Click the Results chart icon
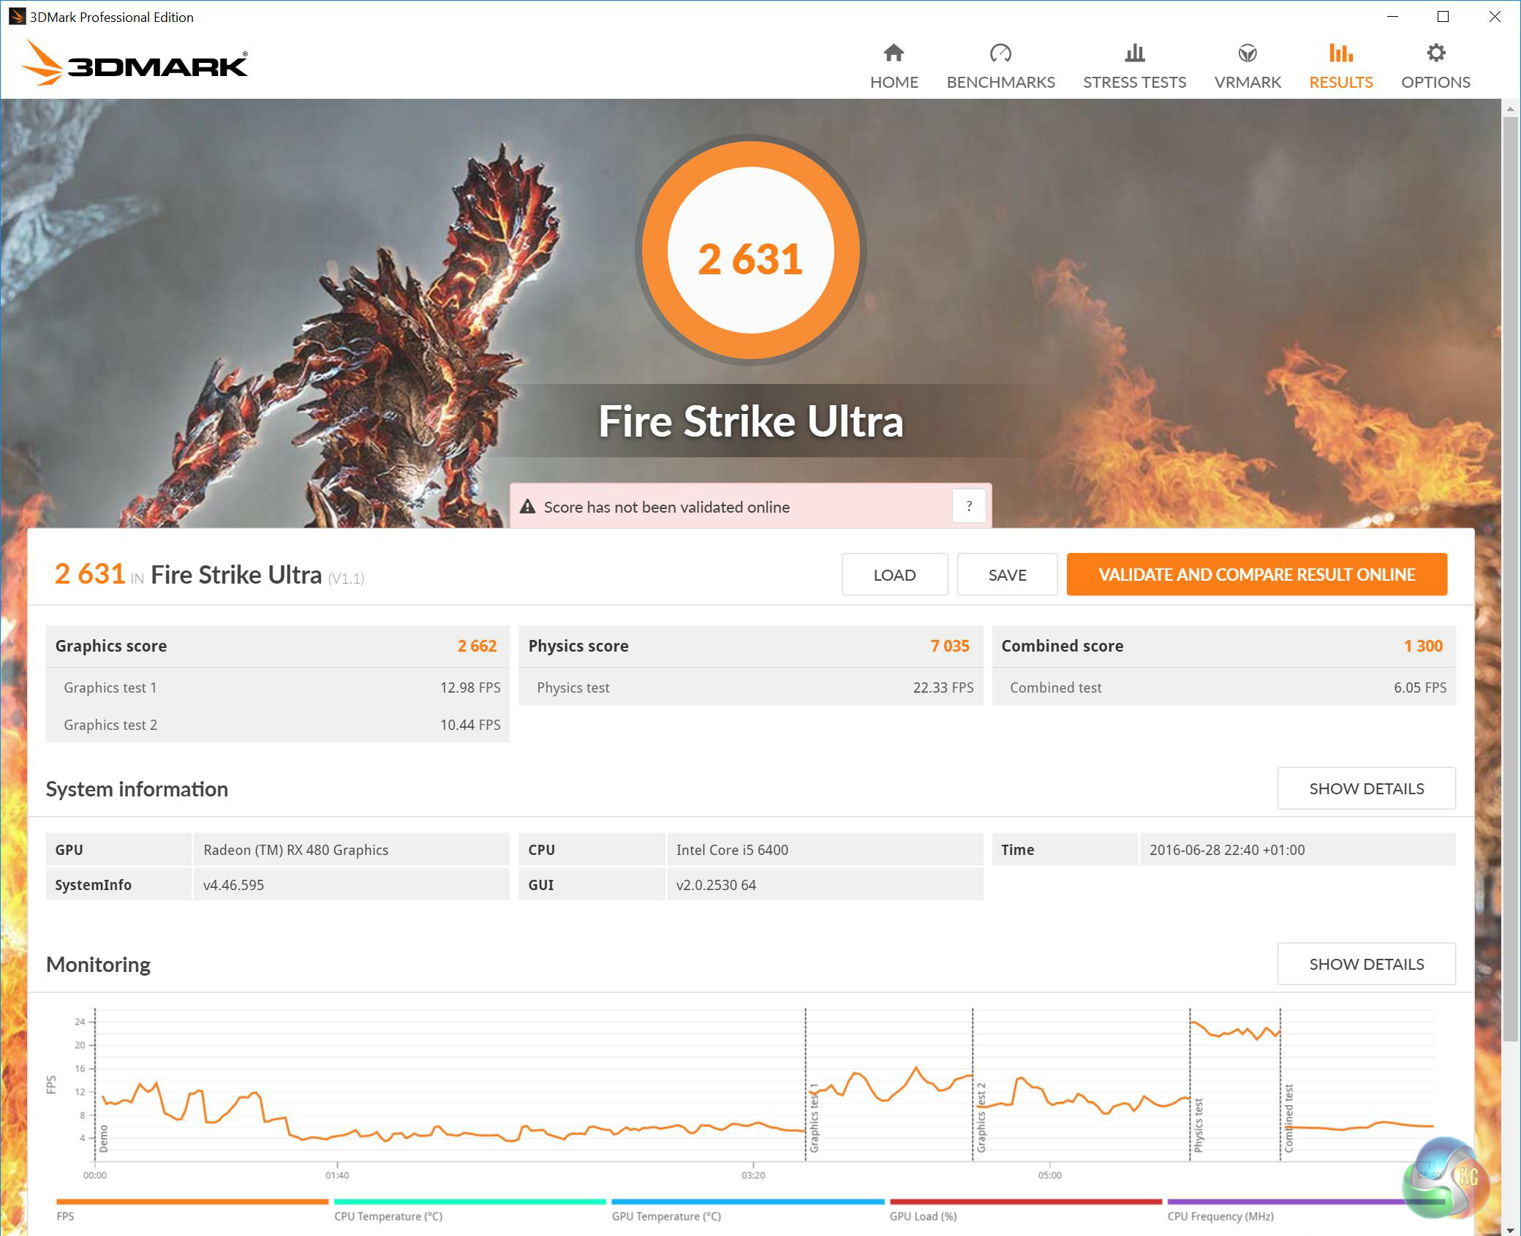The width and height of the screenshot is (1521, 1236). click(1340, 53)
